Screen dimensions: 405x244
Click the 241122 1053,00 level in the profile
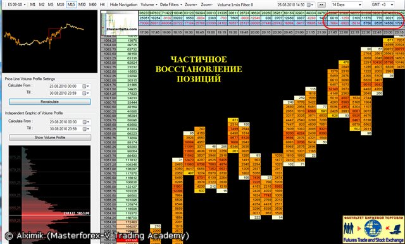[x=77, y=213]
